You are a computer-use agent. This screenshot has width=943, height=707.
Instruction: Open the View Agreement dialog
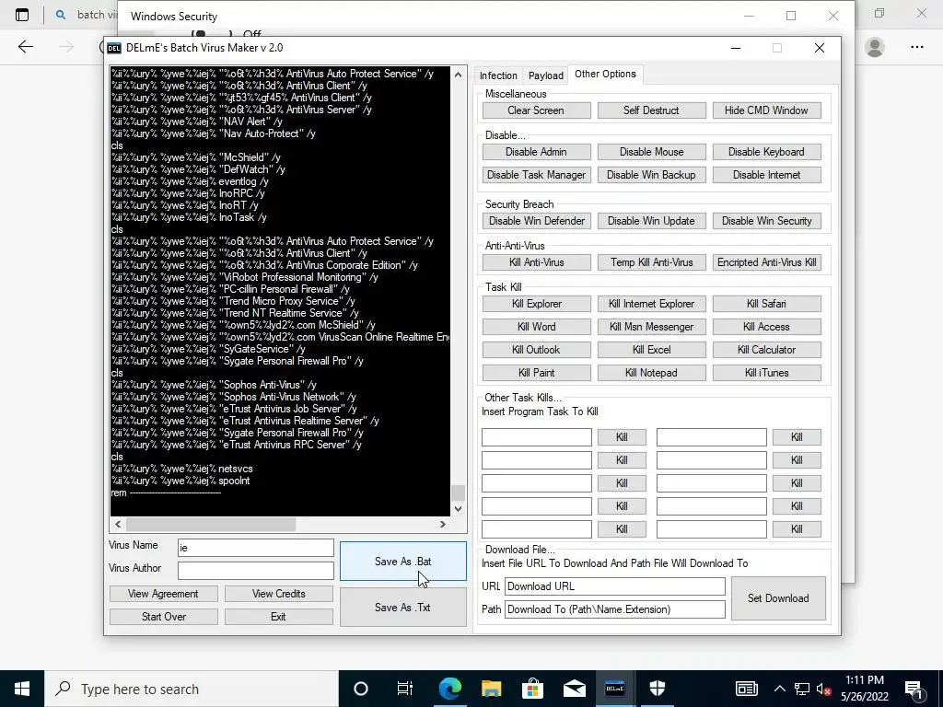click(x=163, y=594)
